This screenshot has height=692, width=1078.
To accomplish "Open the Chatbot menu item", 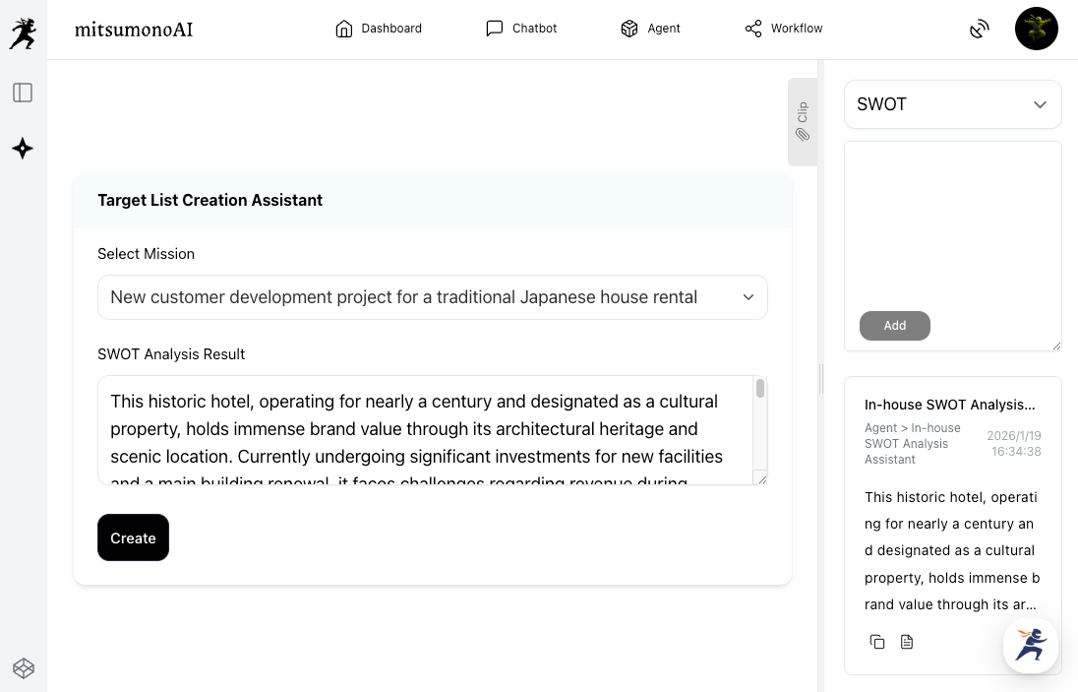I will tap(521, 29).
